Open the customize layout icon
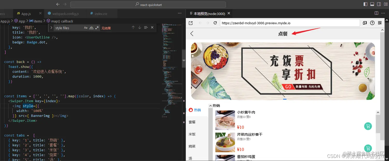This screenshot has height=161, width=389. coord(386,4)
